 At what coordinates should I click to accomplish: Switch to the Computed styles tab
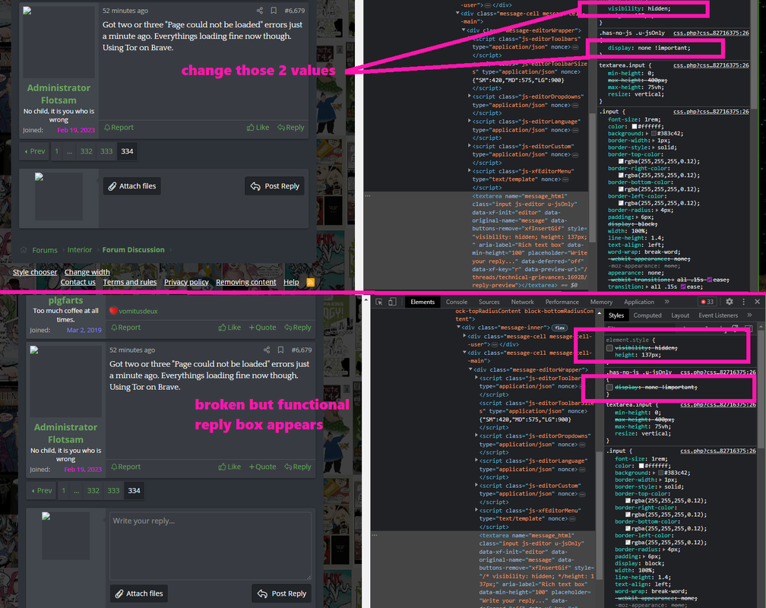click(x=647, y=315)
